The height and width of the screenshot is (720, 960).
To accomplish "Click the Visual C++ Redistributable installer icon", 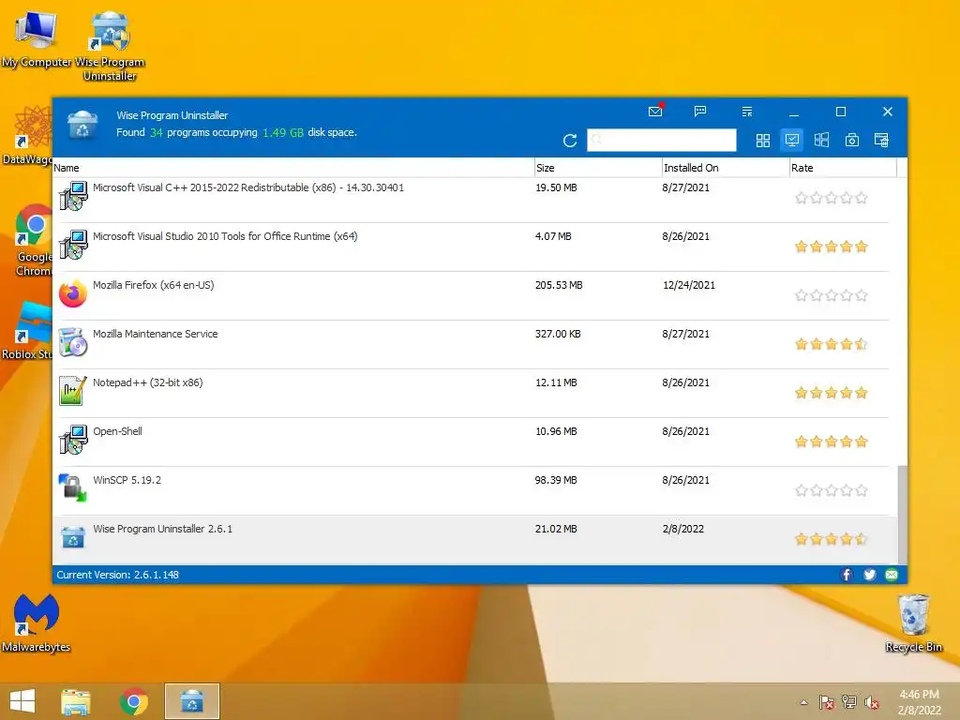I will tap(73, 196).
